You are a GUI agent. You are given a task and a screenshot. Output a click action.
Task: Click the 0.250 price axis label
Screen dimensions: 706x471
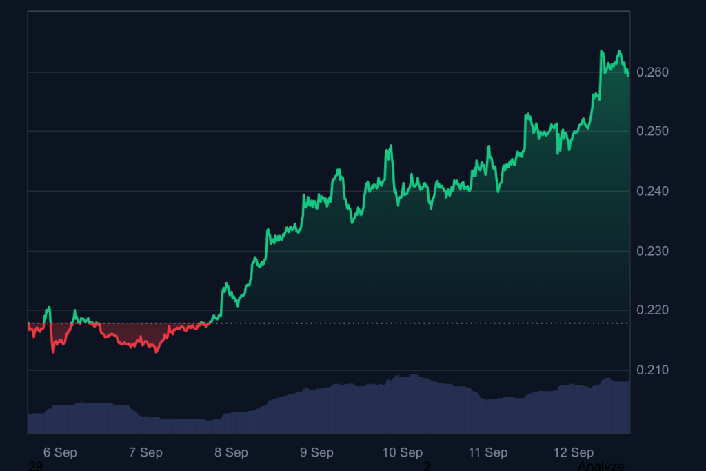click(x=652, y=132)
